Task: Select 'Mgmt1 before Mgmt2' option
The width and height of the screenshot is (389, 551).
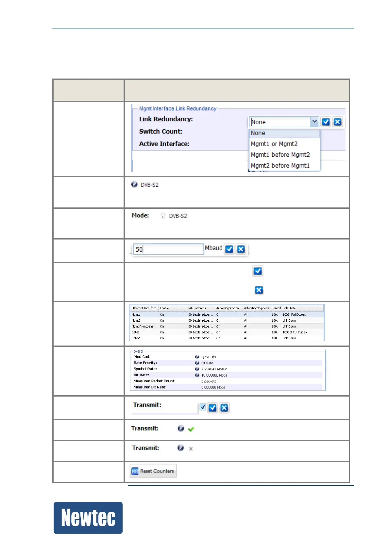Action: click(280, 155)
